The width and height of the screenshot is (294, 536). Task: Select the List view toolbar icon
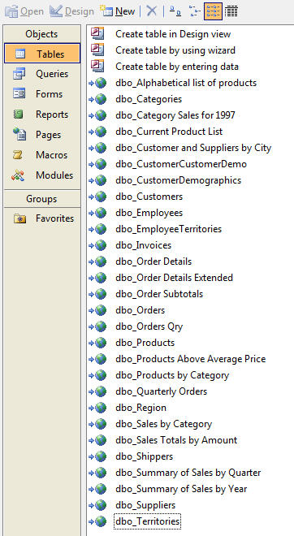pos(213,11)
